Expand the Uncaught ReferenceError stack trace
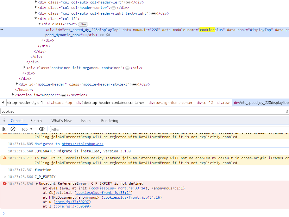Viewport: 289px width, 217px height. click(37, 183)
